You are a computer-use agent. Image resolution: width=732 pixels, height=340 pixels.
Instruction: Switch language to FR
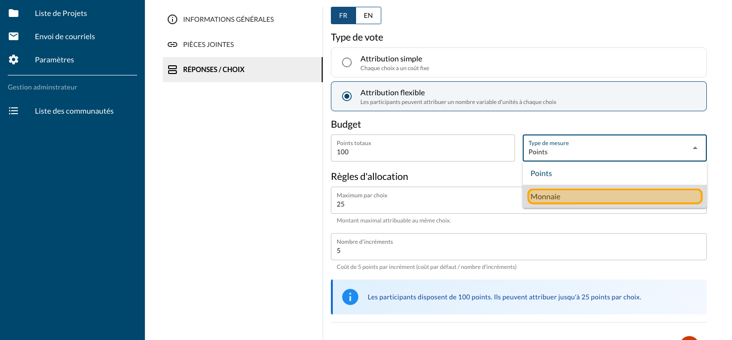pos(343,15)
